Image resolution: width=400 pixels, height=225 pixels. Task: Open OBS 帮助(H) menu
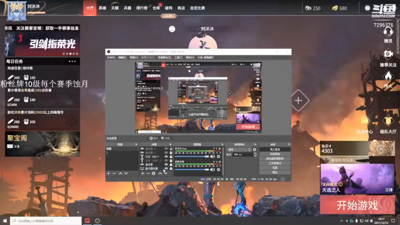tap(190, 57)
